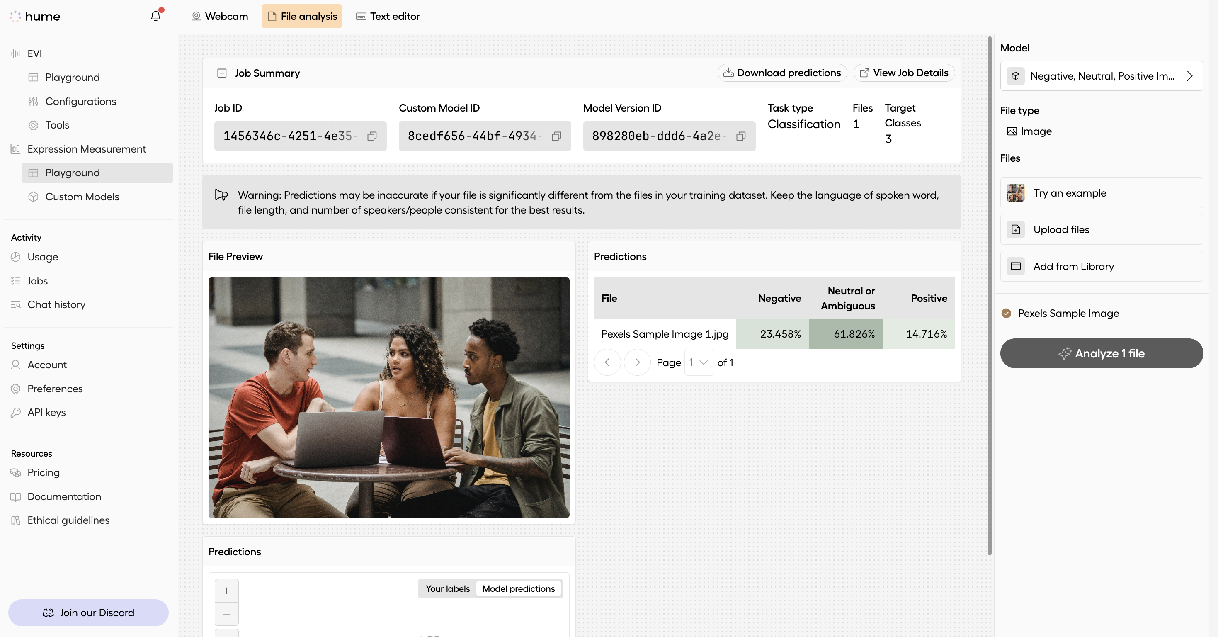The width and height of the screenshot is (1218, 637).
Task: Click the Analyze 1 file button
Action: click(1101, 353)
